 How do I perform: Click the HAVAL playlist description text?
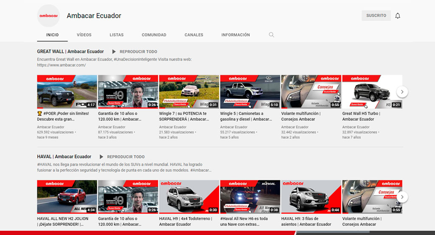(124, 168)
